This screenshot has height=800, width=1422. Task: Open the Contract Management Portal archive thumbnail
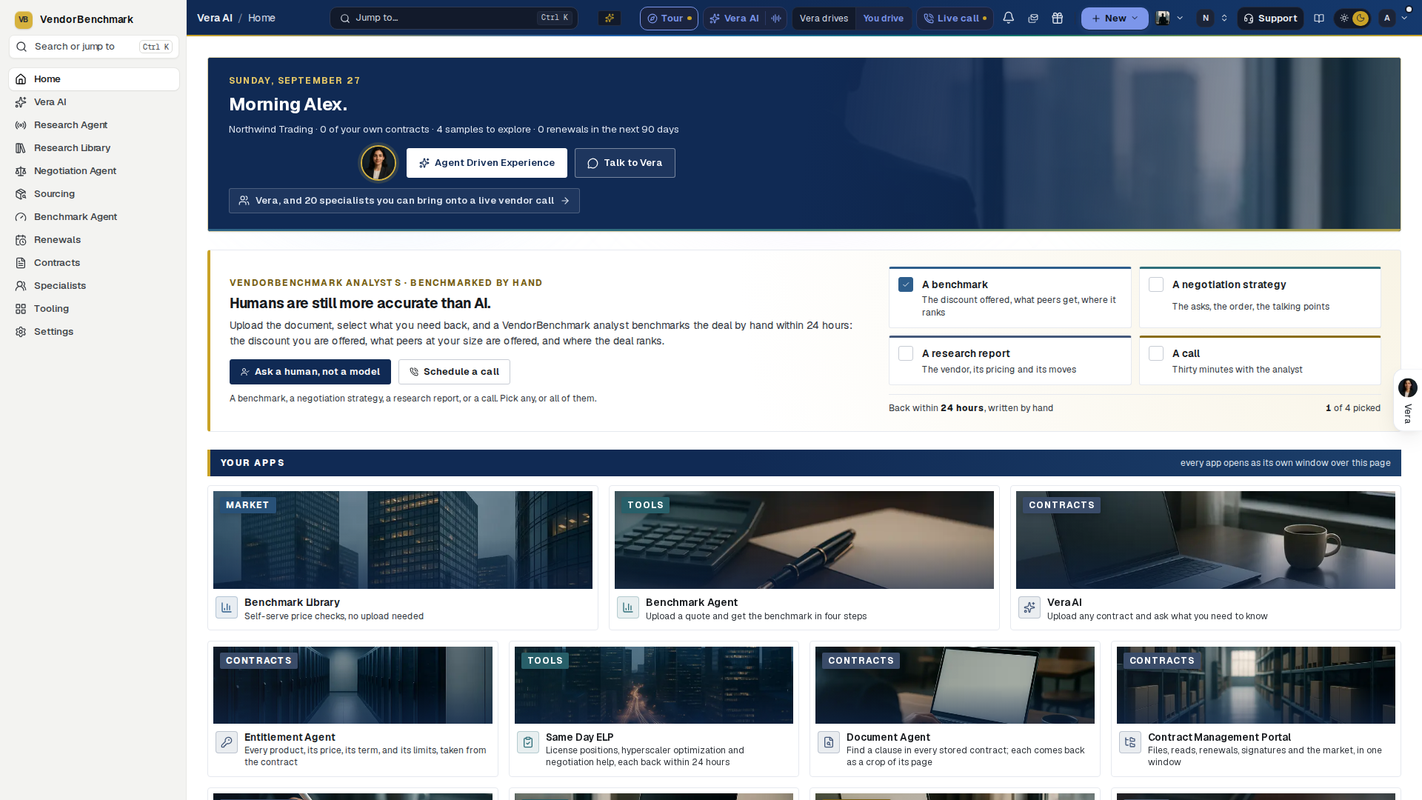(x=1256, y=685)
